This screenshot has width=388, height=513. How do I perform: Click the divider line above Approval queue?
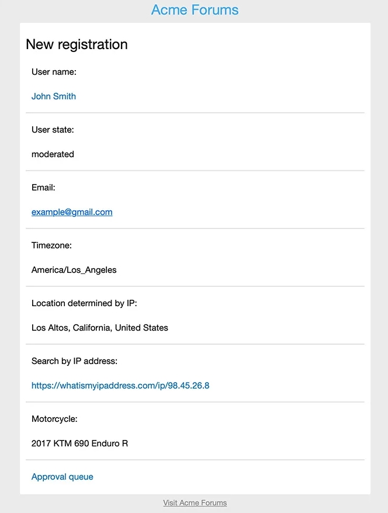[x=195, y=460]
